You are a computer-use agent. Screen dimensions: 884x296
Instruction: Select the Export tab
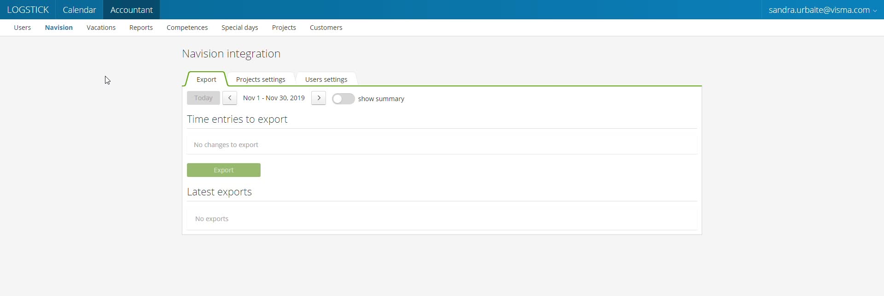click(x=206, y=79)
